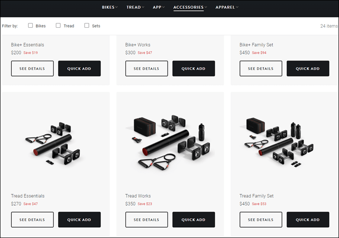This screenshot has height=238, width=339.
Task: Click the Tread Works product title
Action: (138, 196)
